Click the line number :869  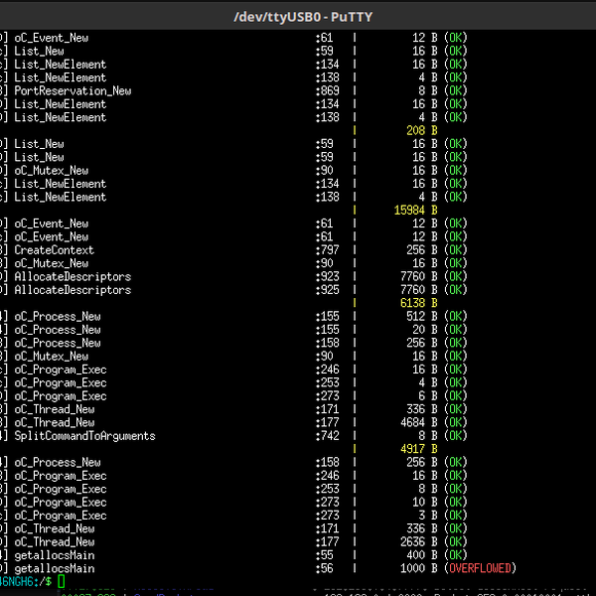tap(325, 90)
